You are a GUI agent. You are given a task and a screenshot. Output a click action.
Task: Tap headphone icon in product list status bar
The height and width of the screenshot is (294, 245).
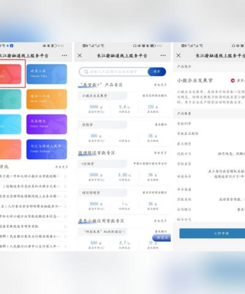pos(135,46)
